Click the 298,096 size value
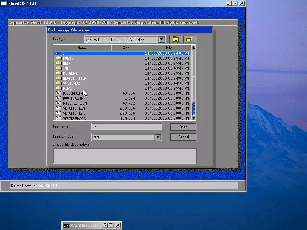Viewport: 307px width, 230px height. click(127, 108)
